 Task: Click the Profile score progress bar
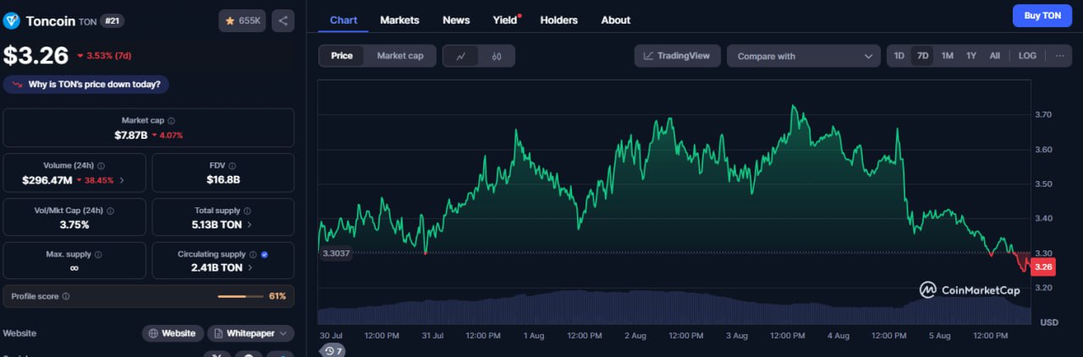point(240,297)
